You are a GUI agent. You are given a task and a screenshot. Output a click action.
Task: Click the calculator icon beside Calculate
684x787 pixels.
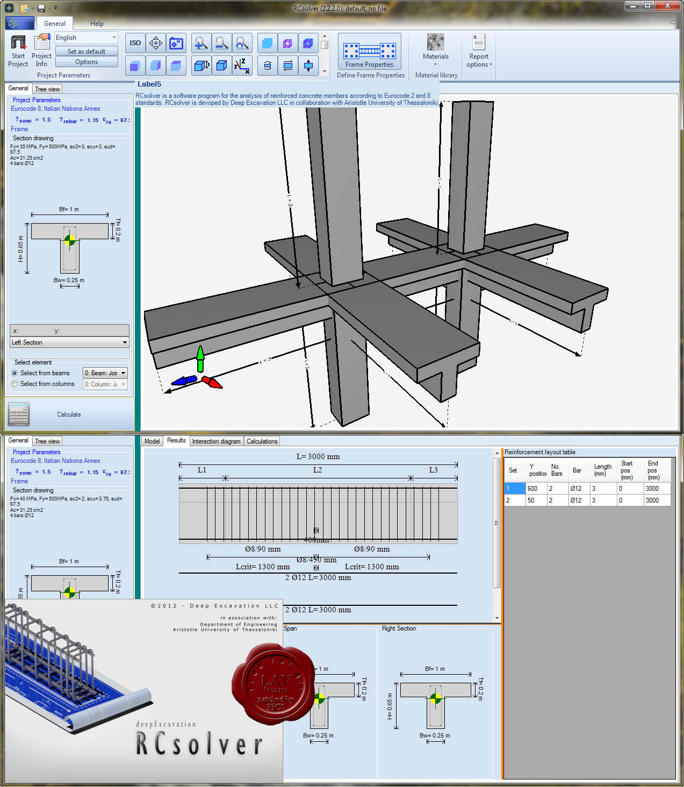tap(19, 414)
